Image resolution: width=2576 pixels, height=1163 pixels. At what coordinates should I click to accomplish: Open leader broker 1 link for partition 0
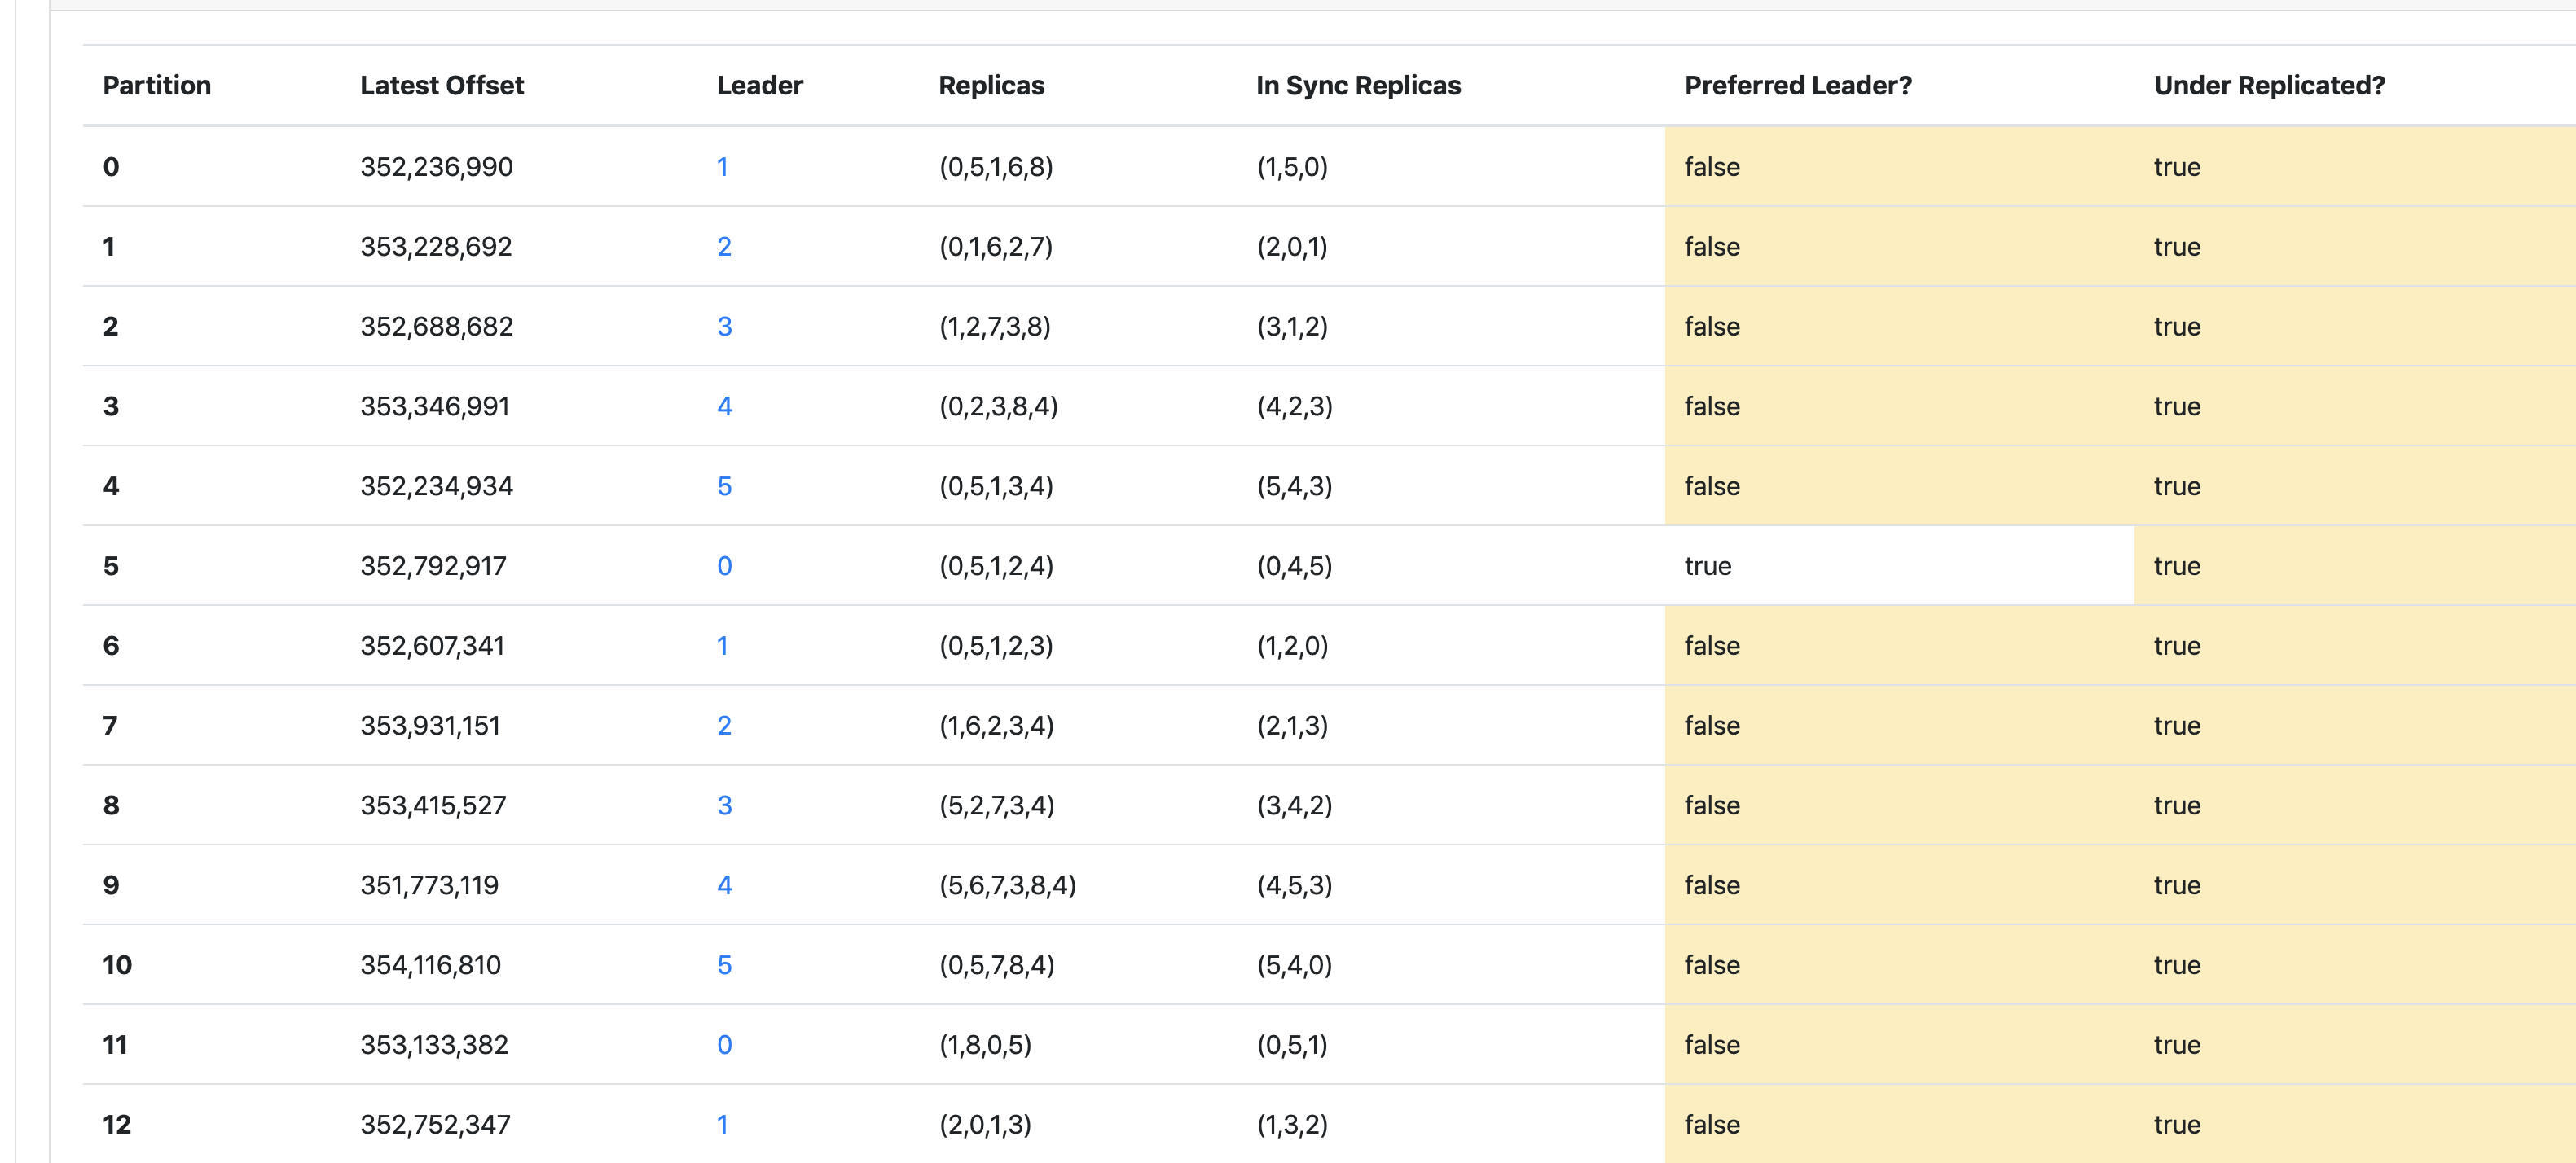pos(722,167)
